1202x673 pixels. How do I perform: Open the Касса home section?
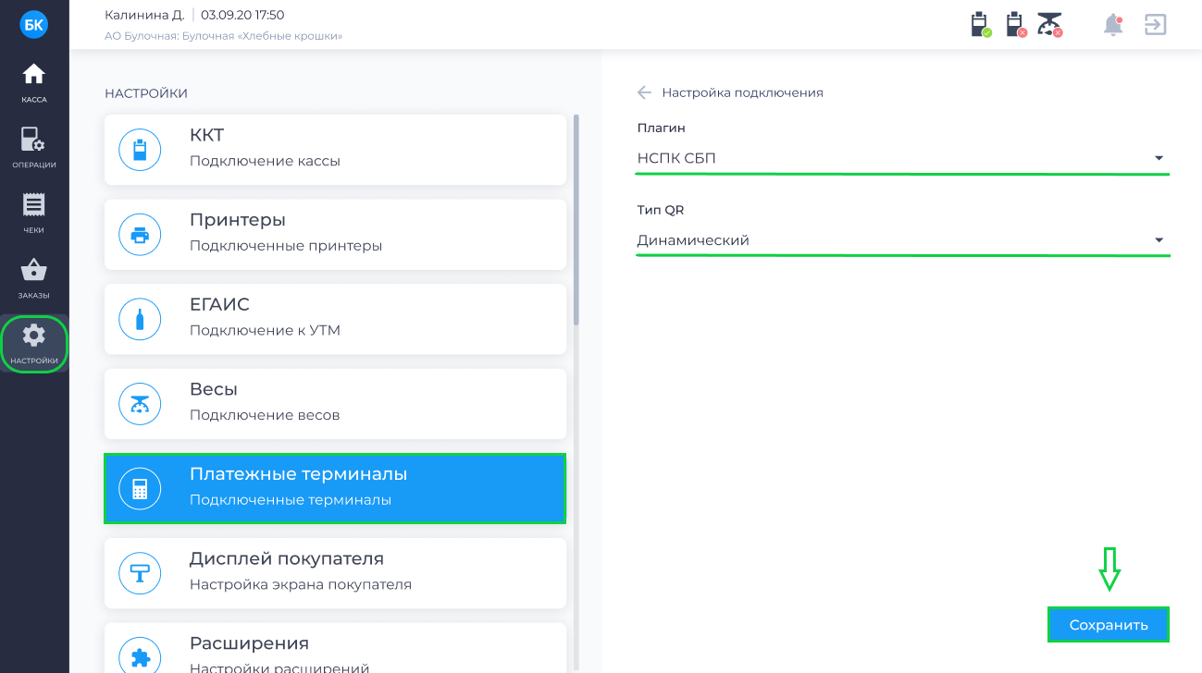[x=34, y=82]
